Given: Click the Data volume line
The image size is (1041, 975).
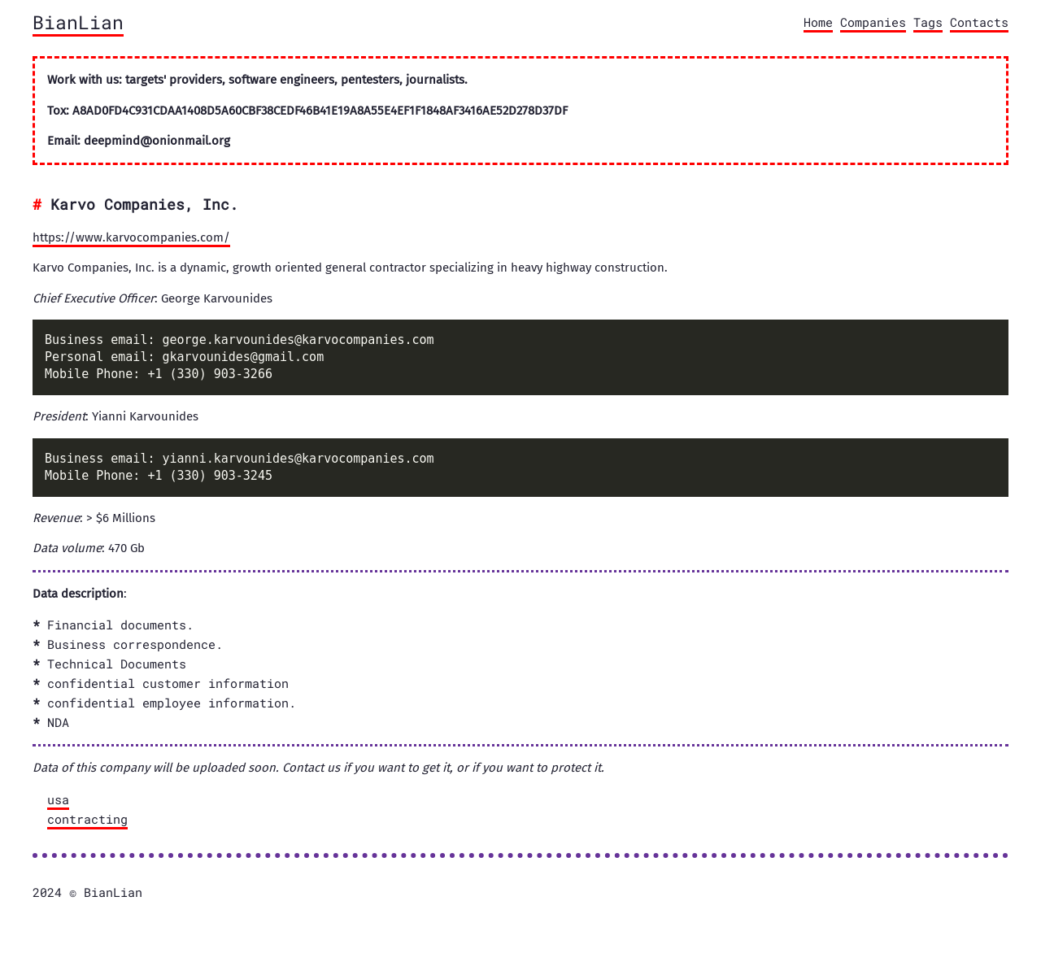Looking at the screenshot, I should [89, 548].
